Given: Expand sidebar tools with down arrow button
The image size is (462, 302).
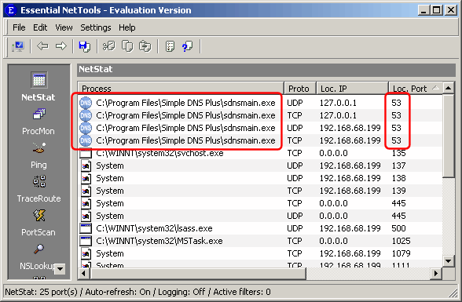Looking at the screenshot, I should point(60,268).
